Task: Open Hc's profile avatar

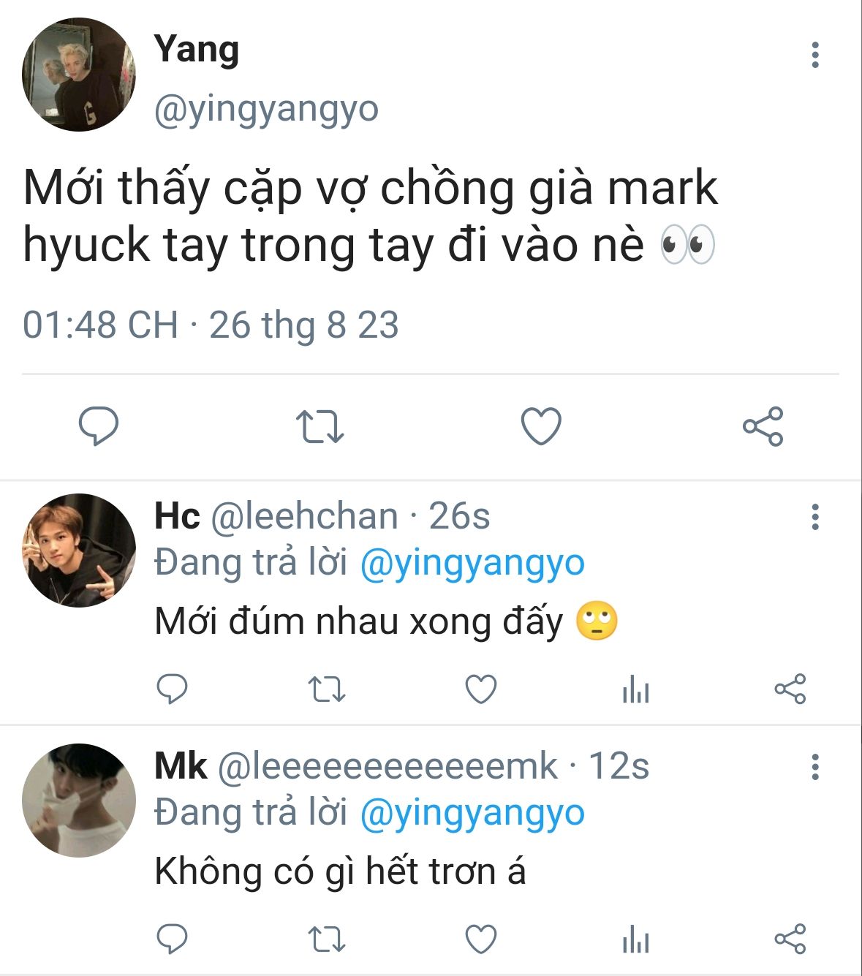Action: point(79,551)
